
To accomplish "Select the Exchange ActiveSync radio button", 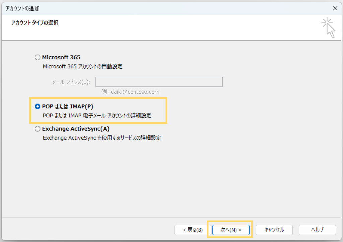I will (x=37, y=129).
